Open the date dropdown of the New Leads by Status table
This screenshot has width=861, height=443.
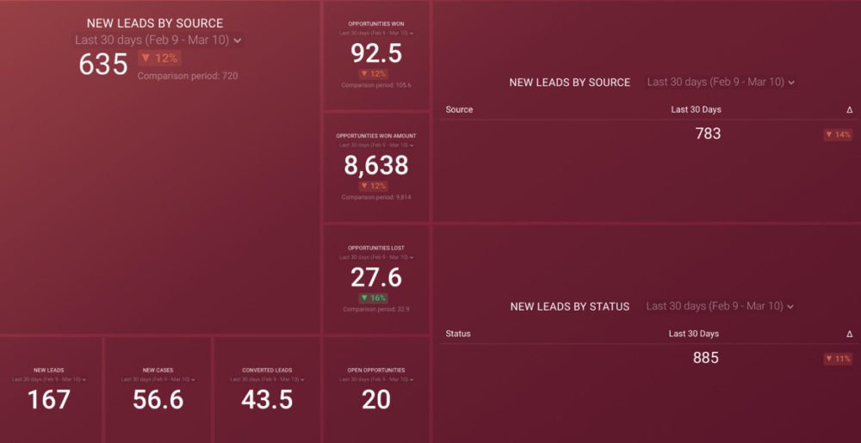coord(720,306)
